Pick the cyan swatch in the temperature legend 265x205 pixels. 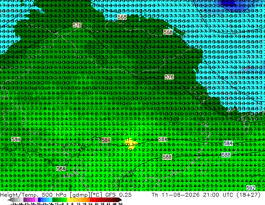tap(51, 200)
